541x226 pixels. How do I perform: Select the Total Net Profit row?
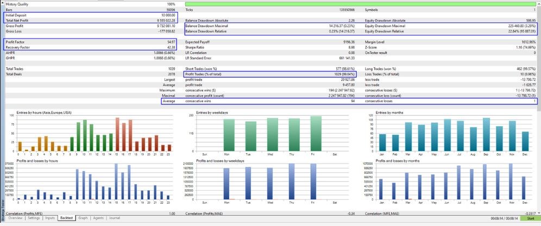pyautogui.click(x=91, y=20)
